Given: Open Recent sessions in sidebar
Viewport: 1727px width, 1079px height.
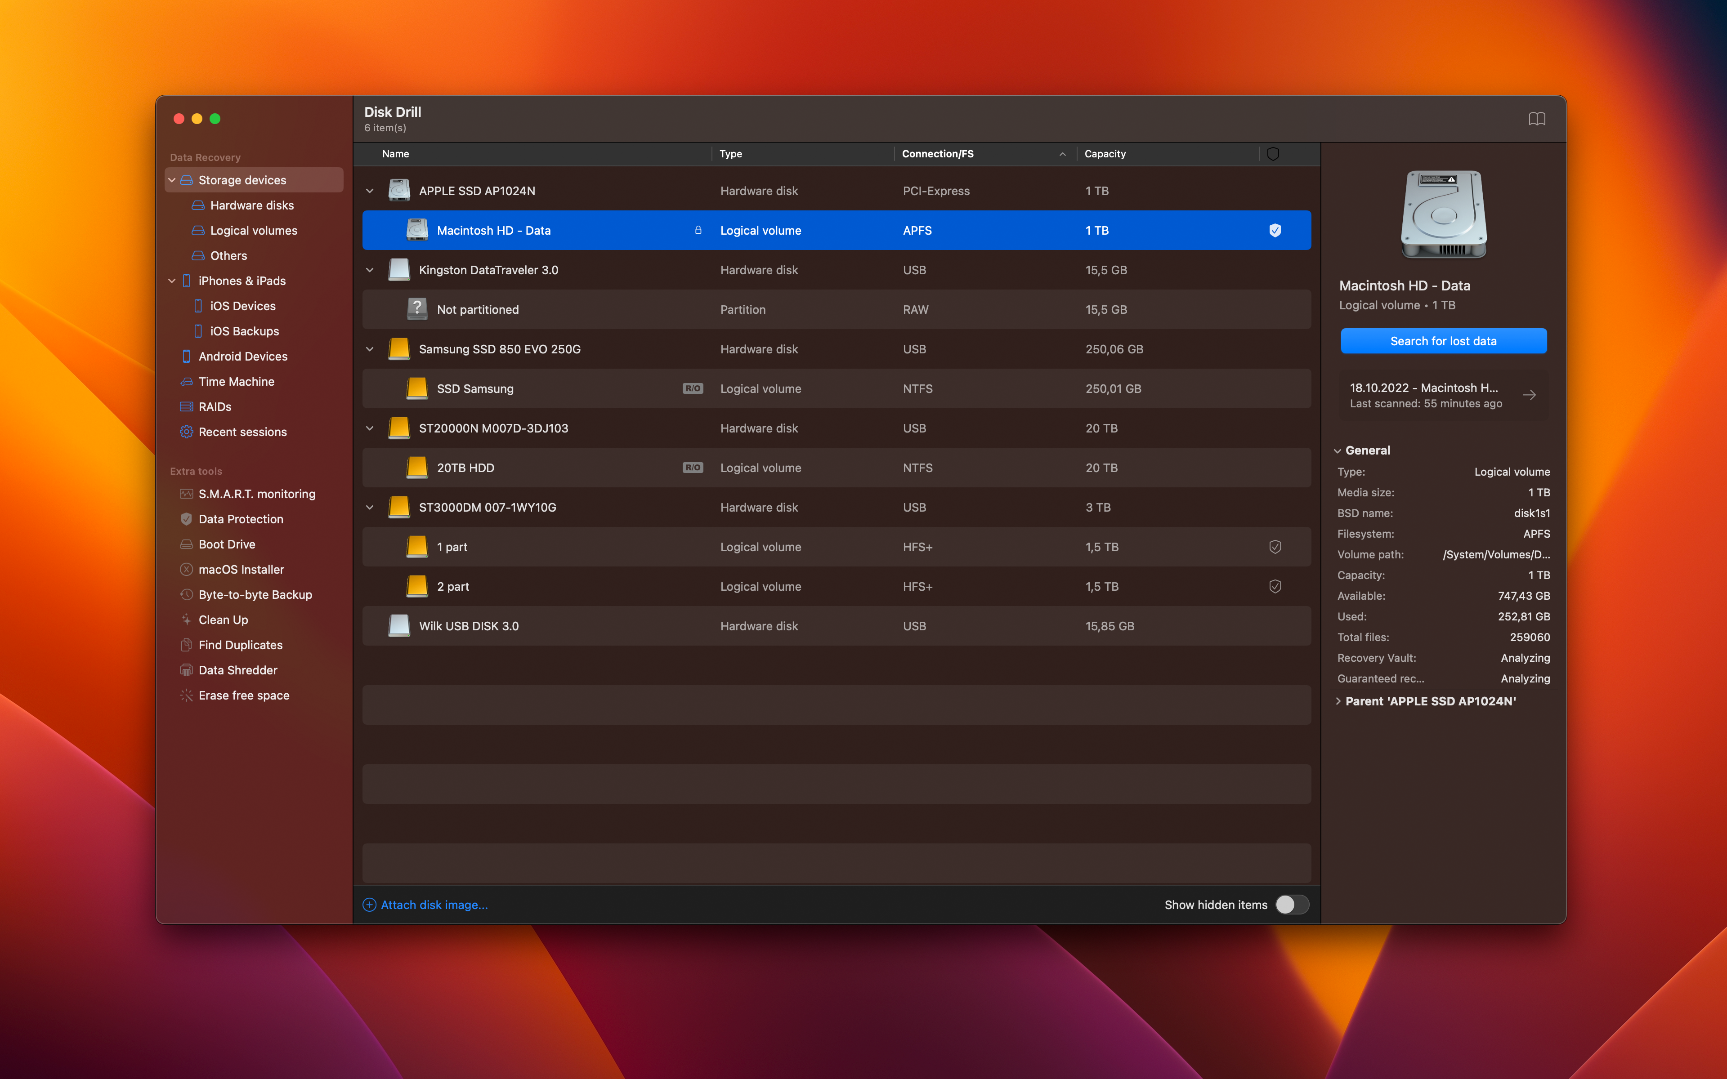Looking at the screenshot, I should click(x=242, y=432).
